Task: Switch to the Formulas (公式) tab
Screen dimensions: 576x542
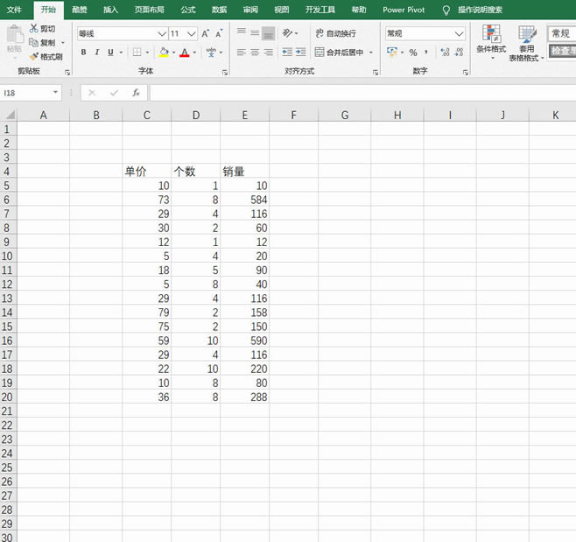Action: point(188,10)
